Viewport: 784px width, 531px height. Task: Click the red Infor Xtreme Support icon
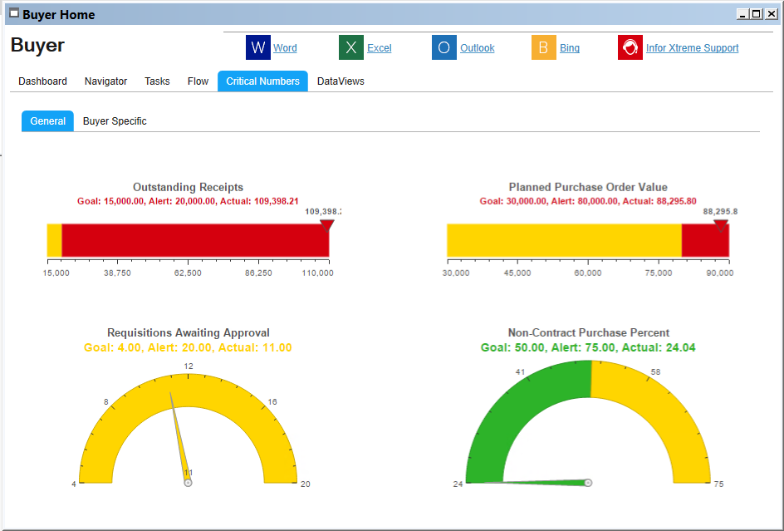630,48
